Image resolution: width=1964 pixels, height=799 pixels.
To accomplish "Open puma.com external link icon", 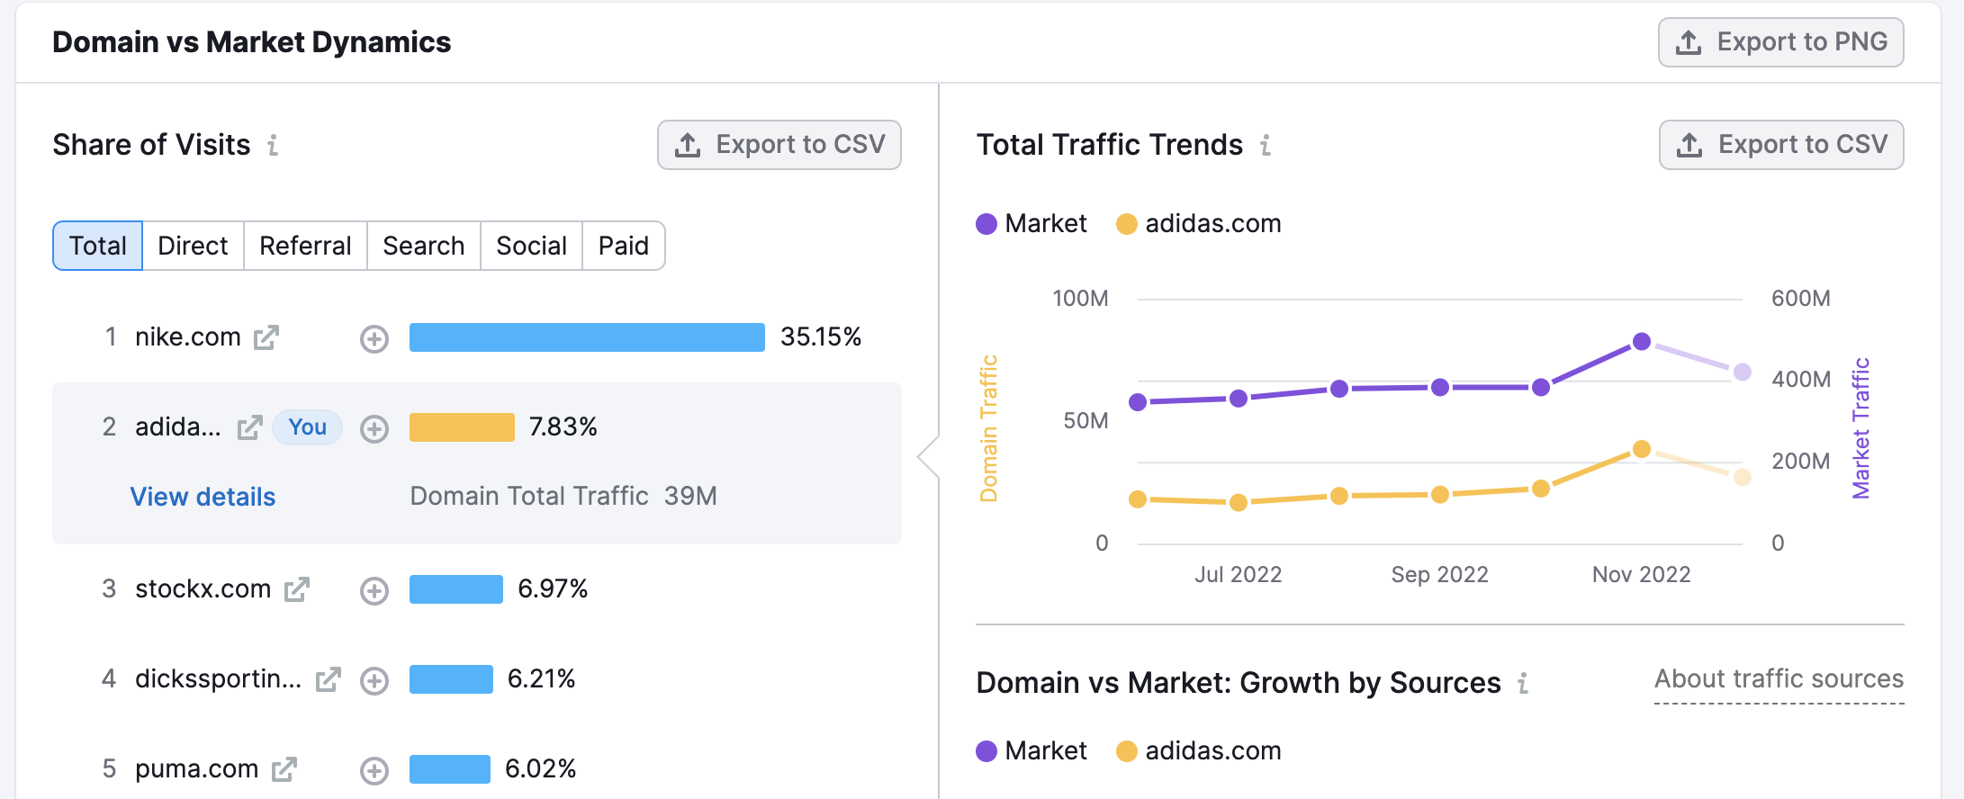I will pos(284,769).
